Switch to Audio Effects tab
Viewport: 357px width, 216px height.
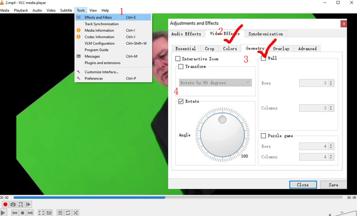pyautogui.click(x=186, y=34)
